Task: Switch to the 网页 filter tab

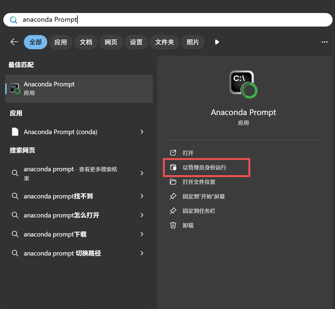Action: [111, 42]
